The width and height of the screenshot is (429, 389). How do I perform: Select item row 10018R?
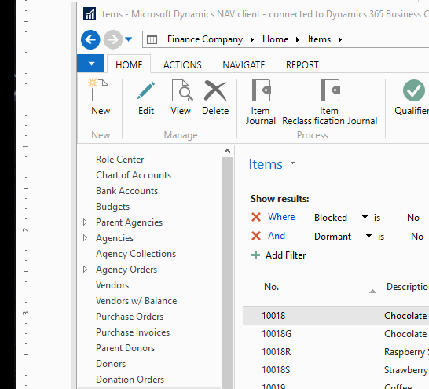tap(335, 352)
